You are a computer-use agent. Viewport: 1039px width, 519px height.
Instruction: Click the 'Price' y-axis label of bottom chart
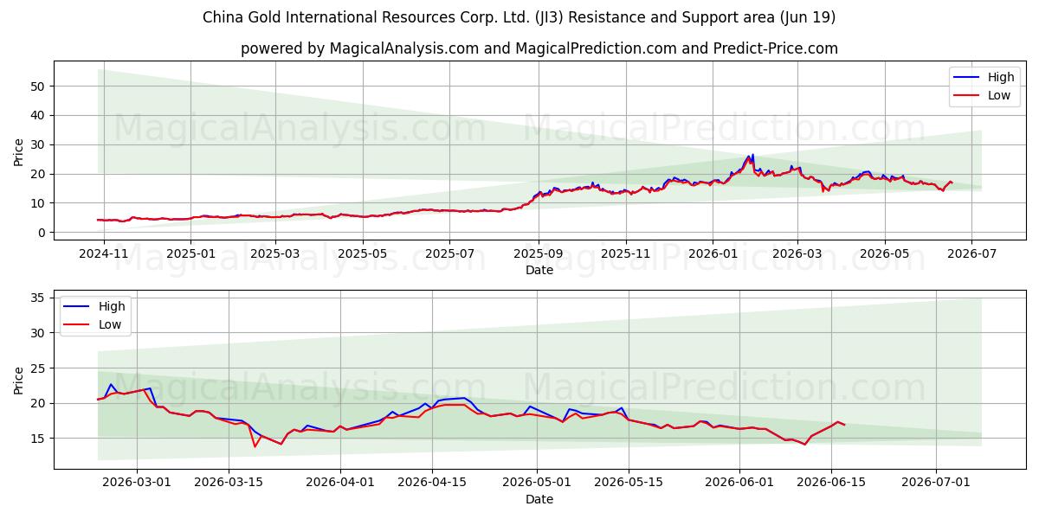coord(19,380)
